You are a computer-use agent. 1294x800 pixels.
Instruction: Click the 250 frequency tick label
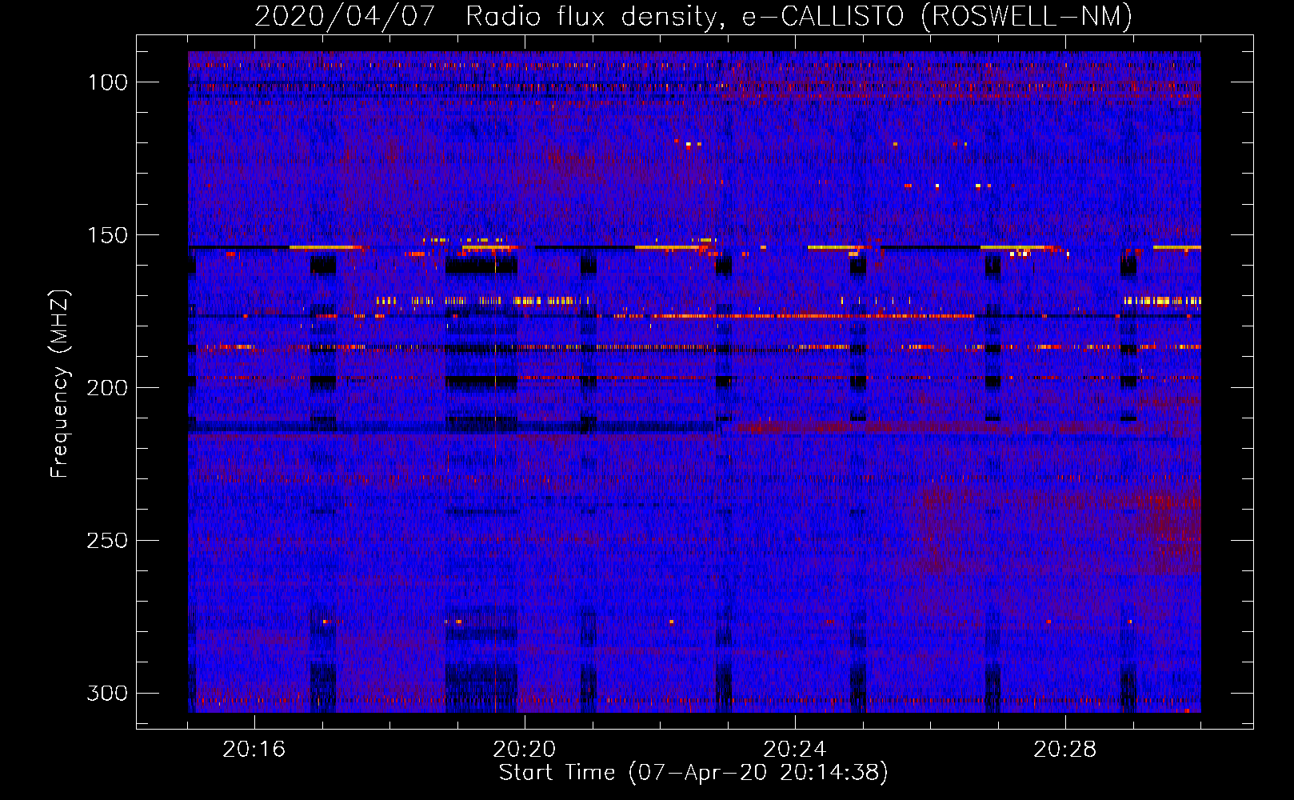tap(107, 541)
